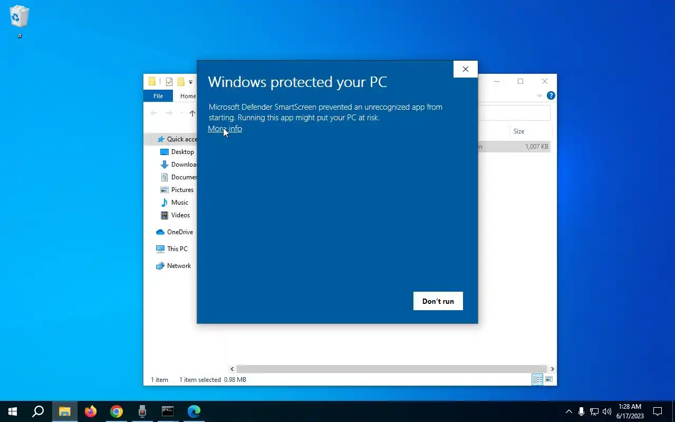Select the file row showing 1,007 KB
The width and height of the screenshot is (675, 422).
[514, 147]
